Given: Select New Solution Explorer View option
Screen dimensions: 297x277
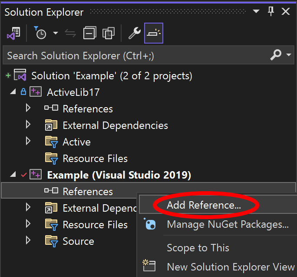Looking at the screenshot, I should pos(231,267).
